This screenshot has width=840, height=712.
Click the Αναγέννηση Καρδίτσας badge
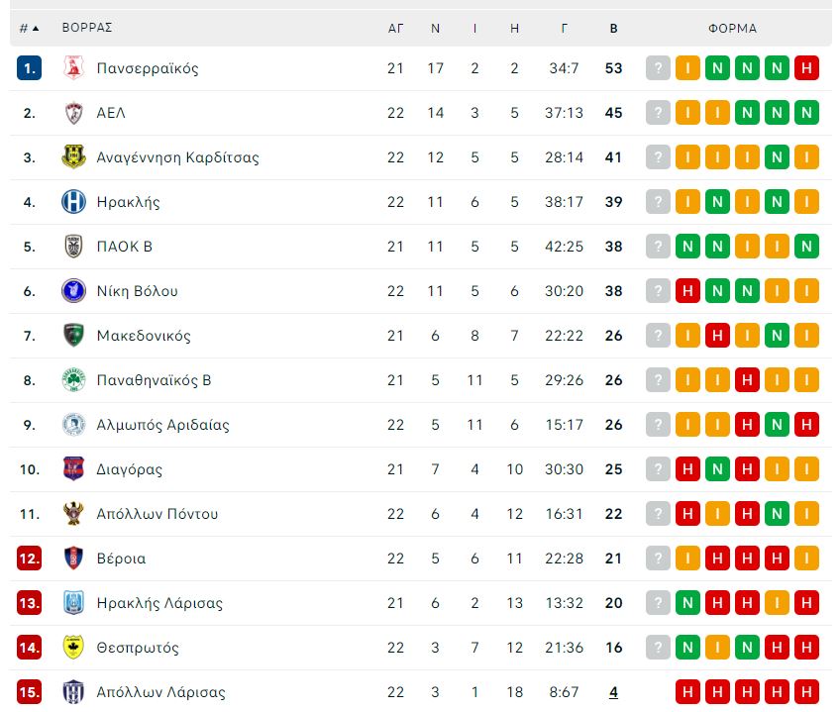pyautogui.click(x=73, y=157)
